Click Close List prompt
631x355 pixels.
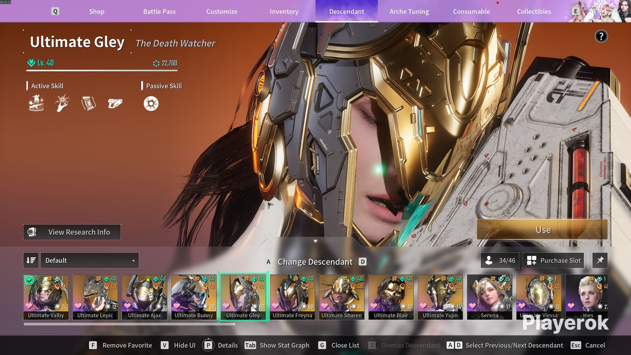point(345,345)
